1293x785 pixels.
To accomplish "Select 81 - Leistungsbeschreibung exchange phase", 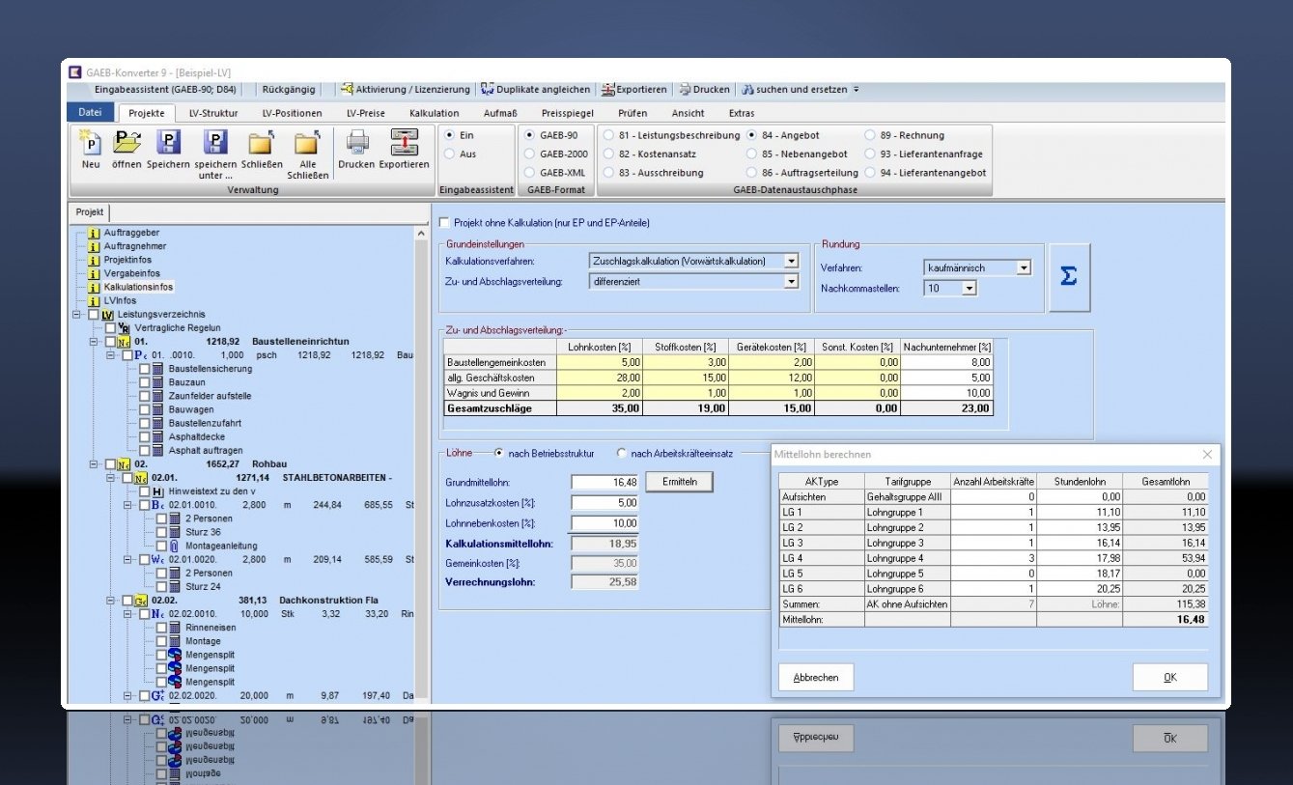I will [608, 136].
